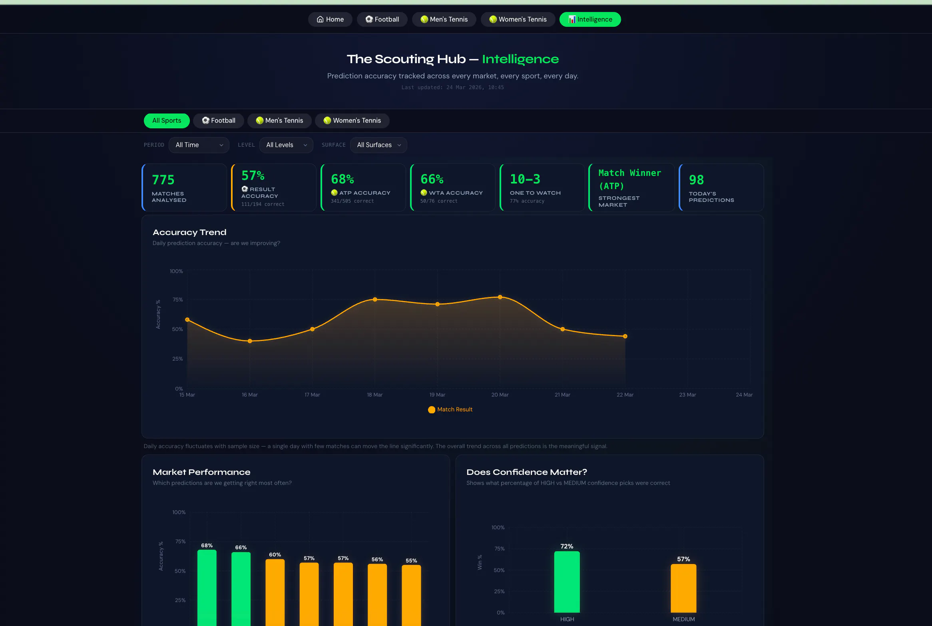Go to Women's Tennis in top navigation
Screen dimensions: 932x626
point(518,19)
